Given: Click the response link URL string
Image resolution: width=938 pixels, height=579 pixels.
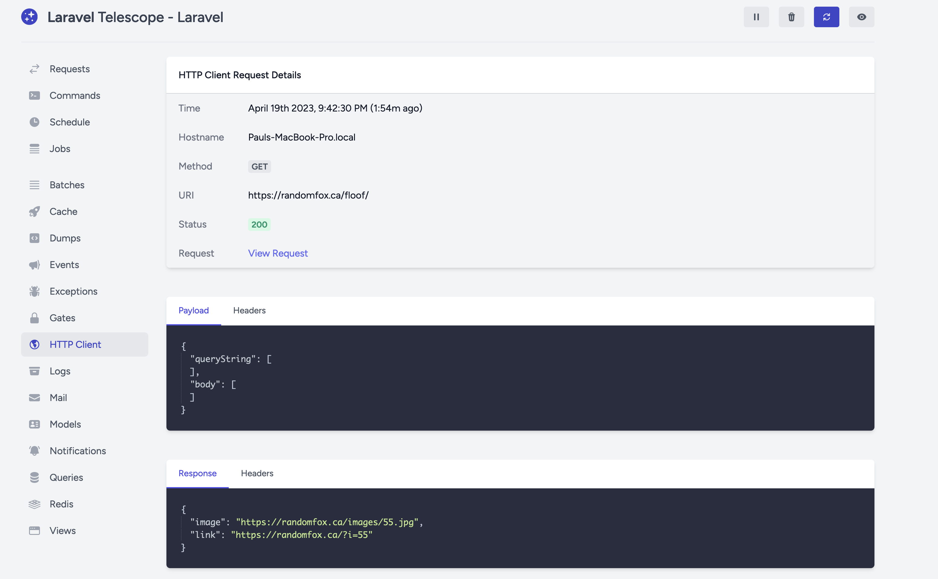Looking at the screenshot, I should pyautogui.click(x=302, y=535).
